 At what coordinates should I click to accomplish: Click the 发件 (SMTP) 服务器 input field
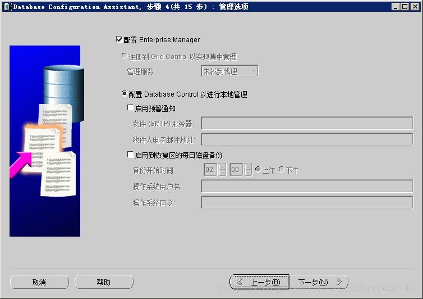307,123
